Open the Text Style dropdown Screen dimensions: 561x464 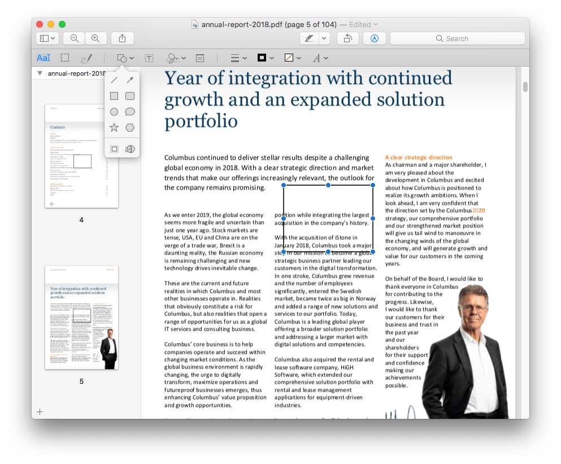pos(320,58)
